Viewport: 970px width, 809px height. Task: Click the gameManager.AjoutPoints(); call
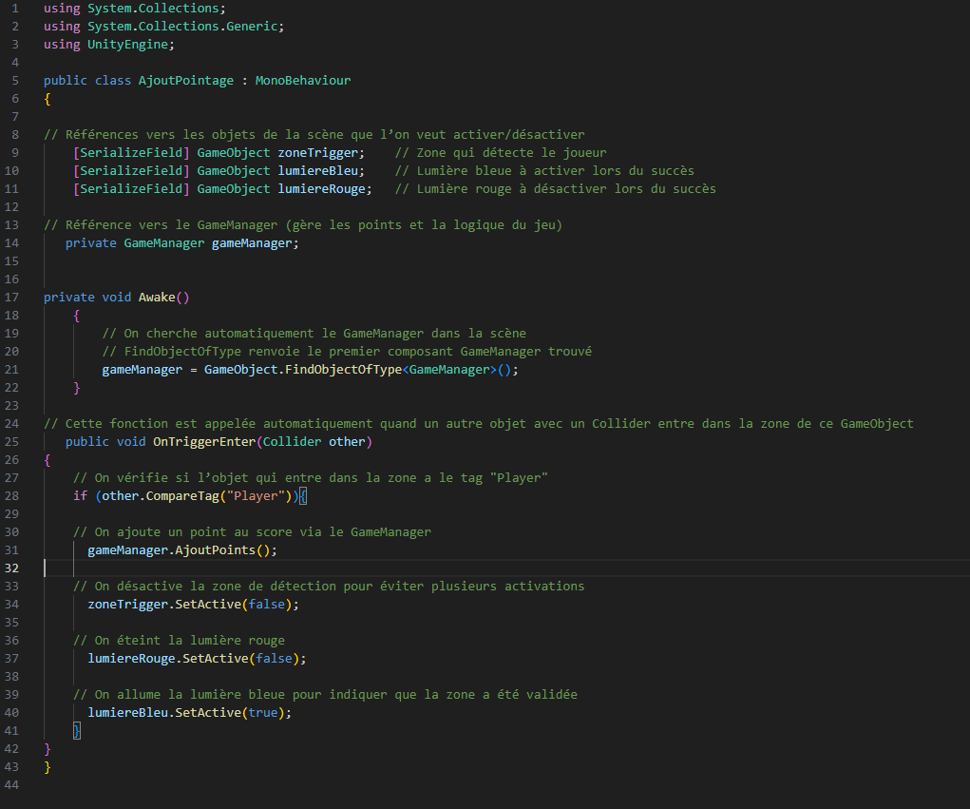tap(181, 549)
